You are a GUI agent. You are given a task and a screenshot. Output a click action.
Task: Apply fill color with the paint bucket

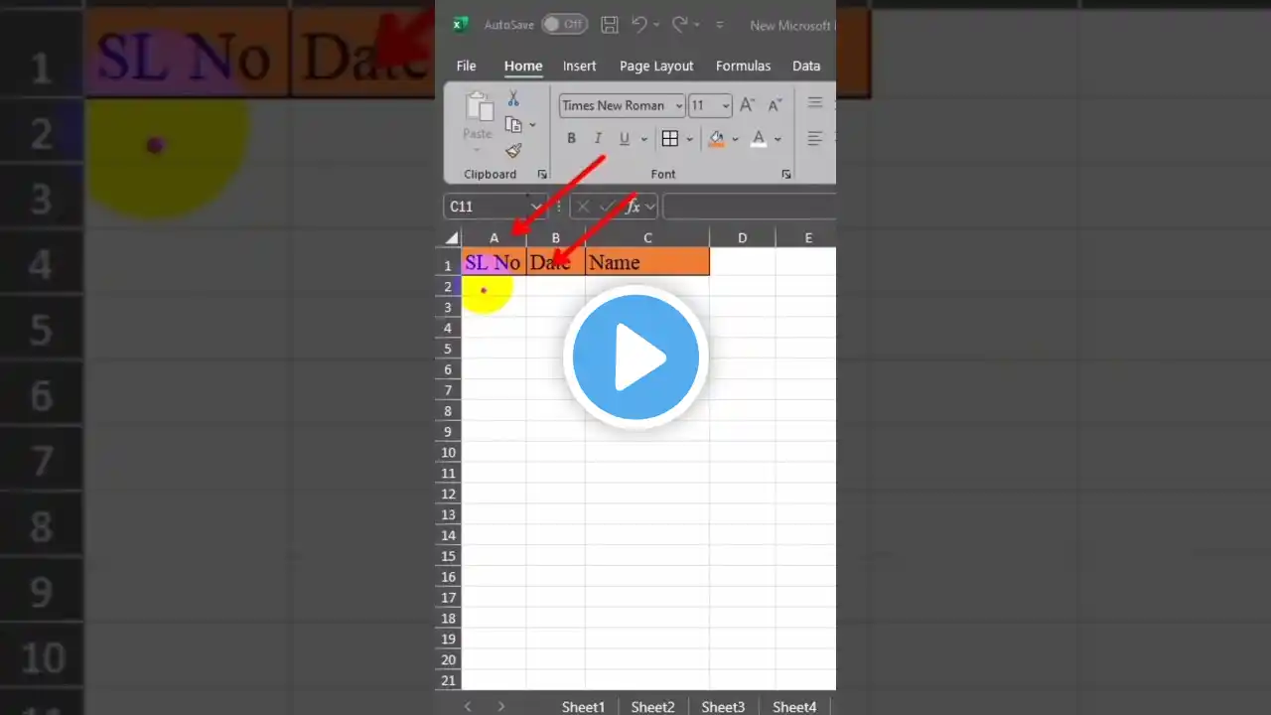tap(717, 139)
